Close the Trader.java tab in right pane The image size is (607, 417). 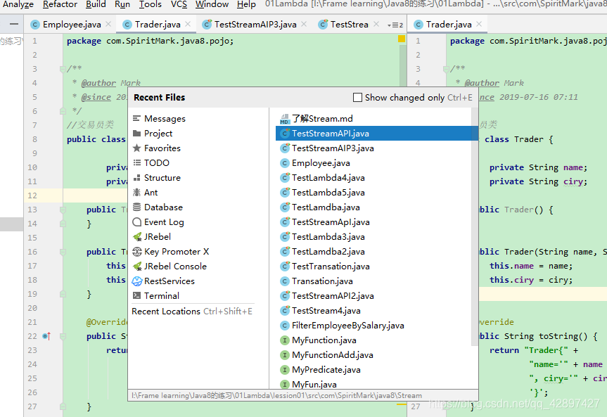(479, 24)
